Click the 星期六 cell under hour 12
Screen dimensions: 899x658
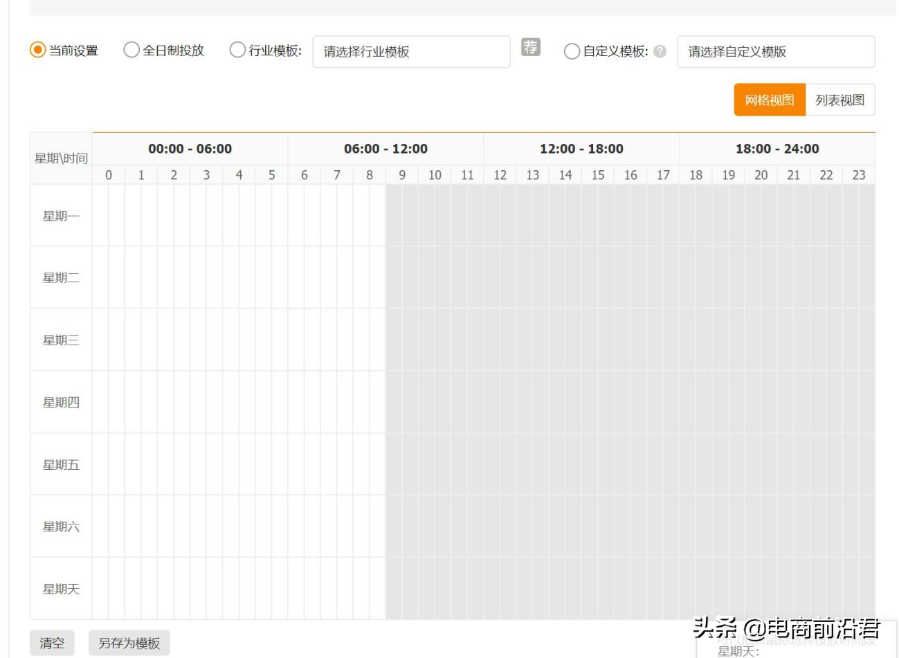500,527
